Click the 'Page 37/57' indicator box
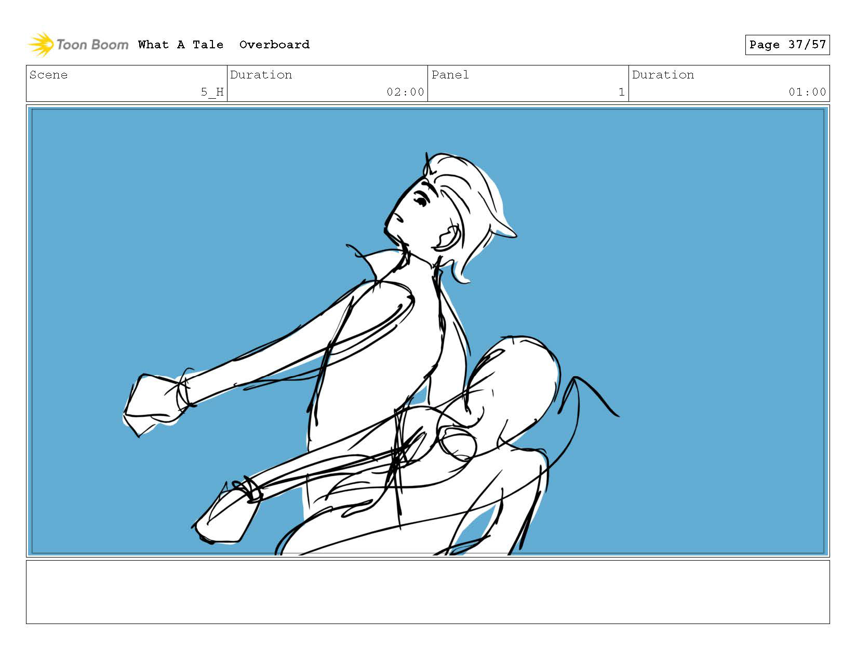Screen dimensions: 856x663 pyautogui.click(x=787, y=45)
